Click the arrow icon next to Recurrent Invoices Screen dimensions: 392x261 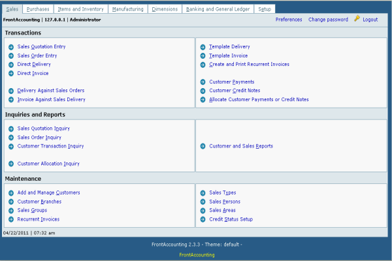point(11,219)
